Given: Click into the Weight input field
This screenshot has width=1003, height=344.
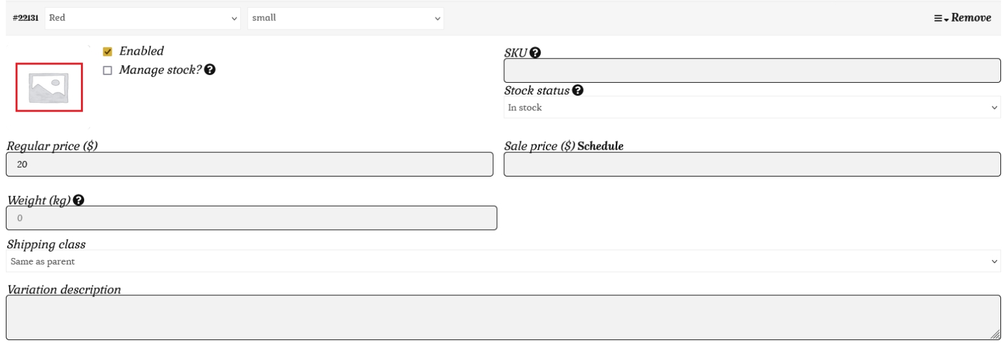Looking at the screenshot, I should point(251,218).
